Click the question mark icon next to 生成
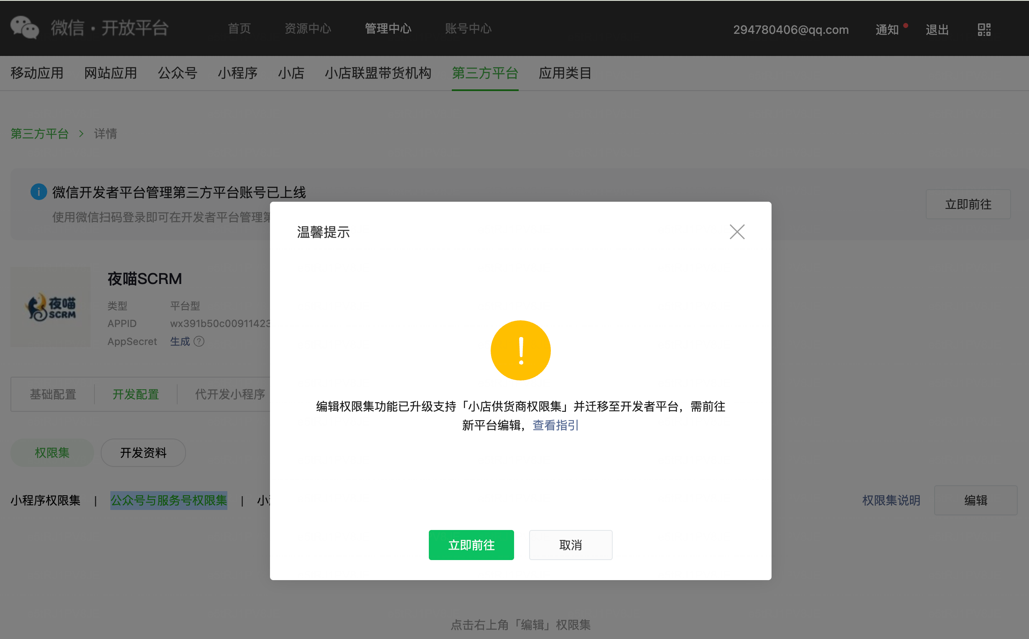Screen dimensions: 1029x639 [x=199, y=342]
